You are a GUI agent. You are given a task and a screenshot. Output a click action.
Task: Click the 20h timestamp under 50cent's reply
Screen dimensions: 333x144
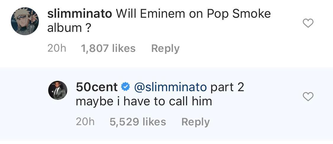click(x=85, y=122)
